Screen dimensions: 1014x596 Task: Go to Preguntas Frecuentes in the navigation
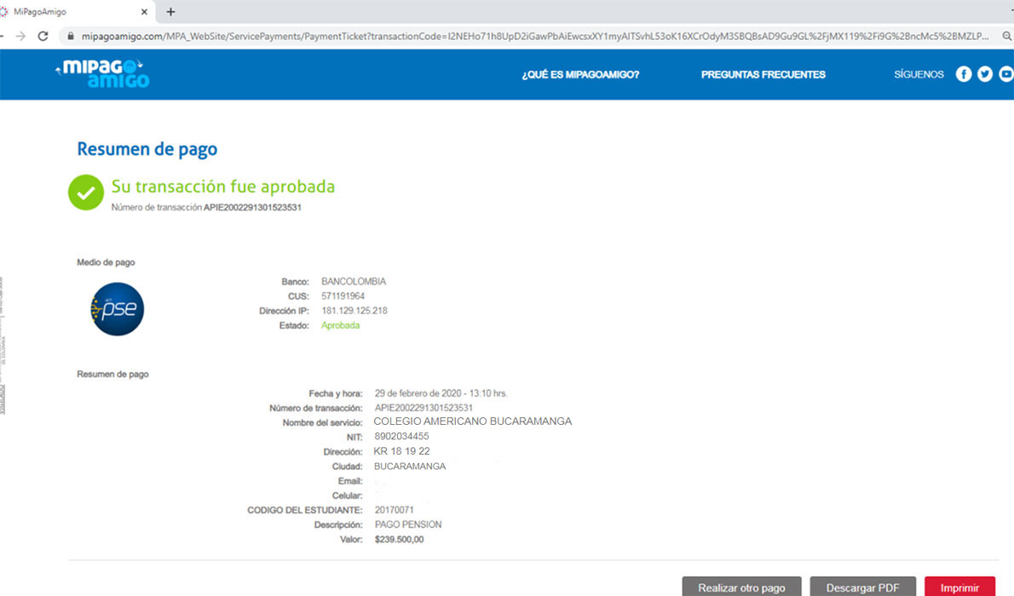tap(763, 75)
